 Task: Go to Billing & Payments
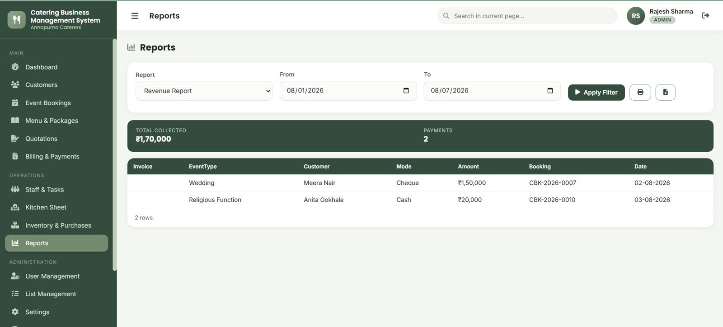pyautogui.click(x=56, y=156)
